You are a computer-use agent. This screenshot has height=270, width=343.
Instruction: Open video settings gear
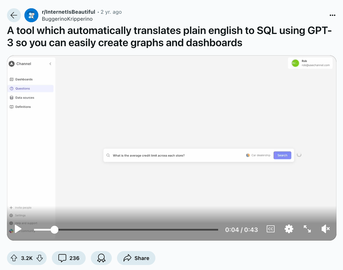[289, 229]
